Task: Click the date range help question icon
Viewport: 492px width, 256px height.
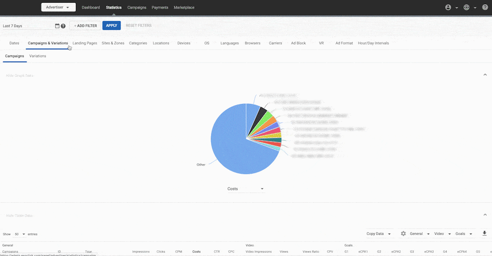Action: point(63,26)
